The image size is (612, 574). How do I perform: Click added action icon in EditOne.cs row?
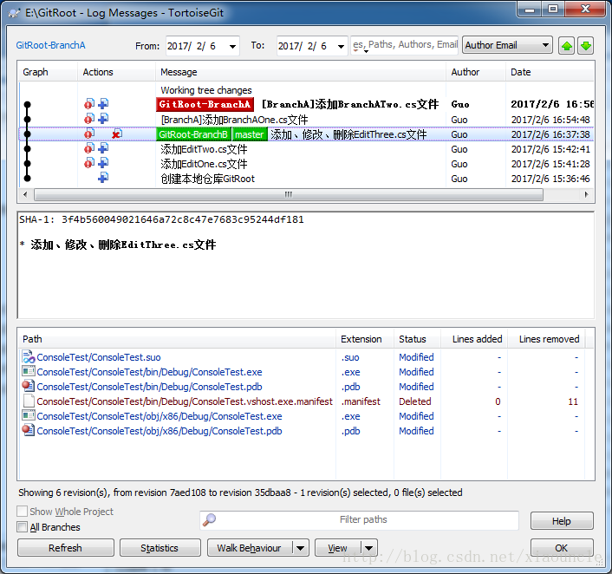[103, 163]
